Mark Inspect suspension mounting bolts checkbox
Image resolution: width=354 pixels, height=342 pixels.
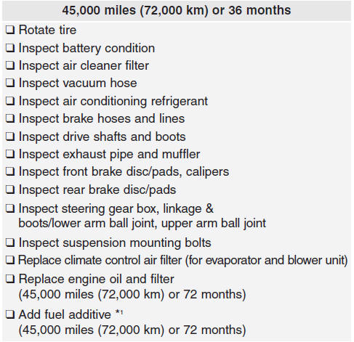tap(10, 243)
